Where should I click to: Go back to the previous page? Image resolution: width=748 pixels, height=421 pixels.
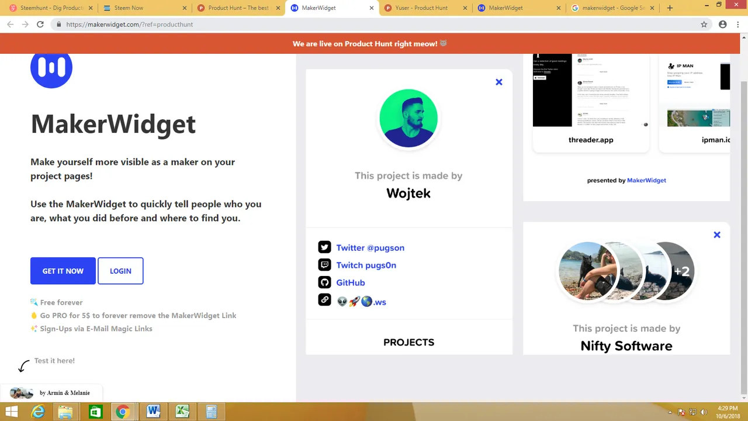pyautogui.click(x=10, y=25)
